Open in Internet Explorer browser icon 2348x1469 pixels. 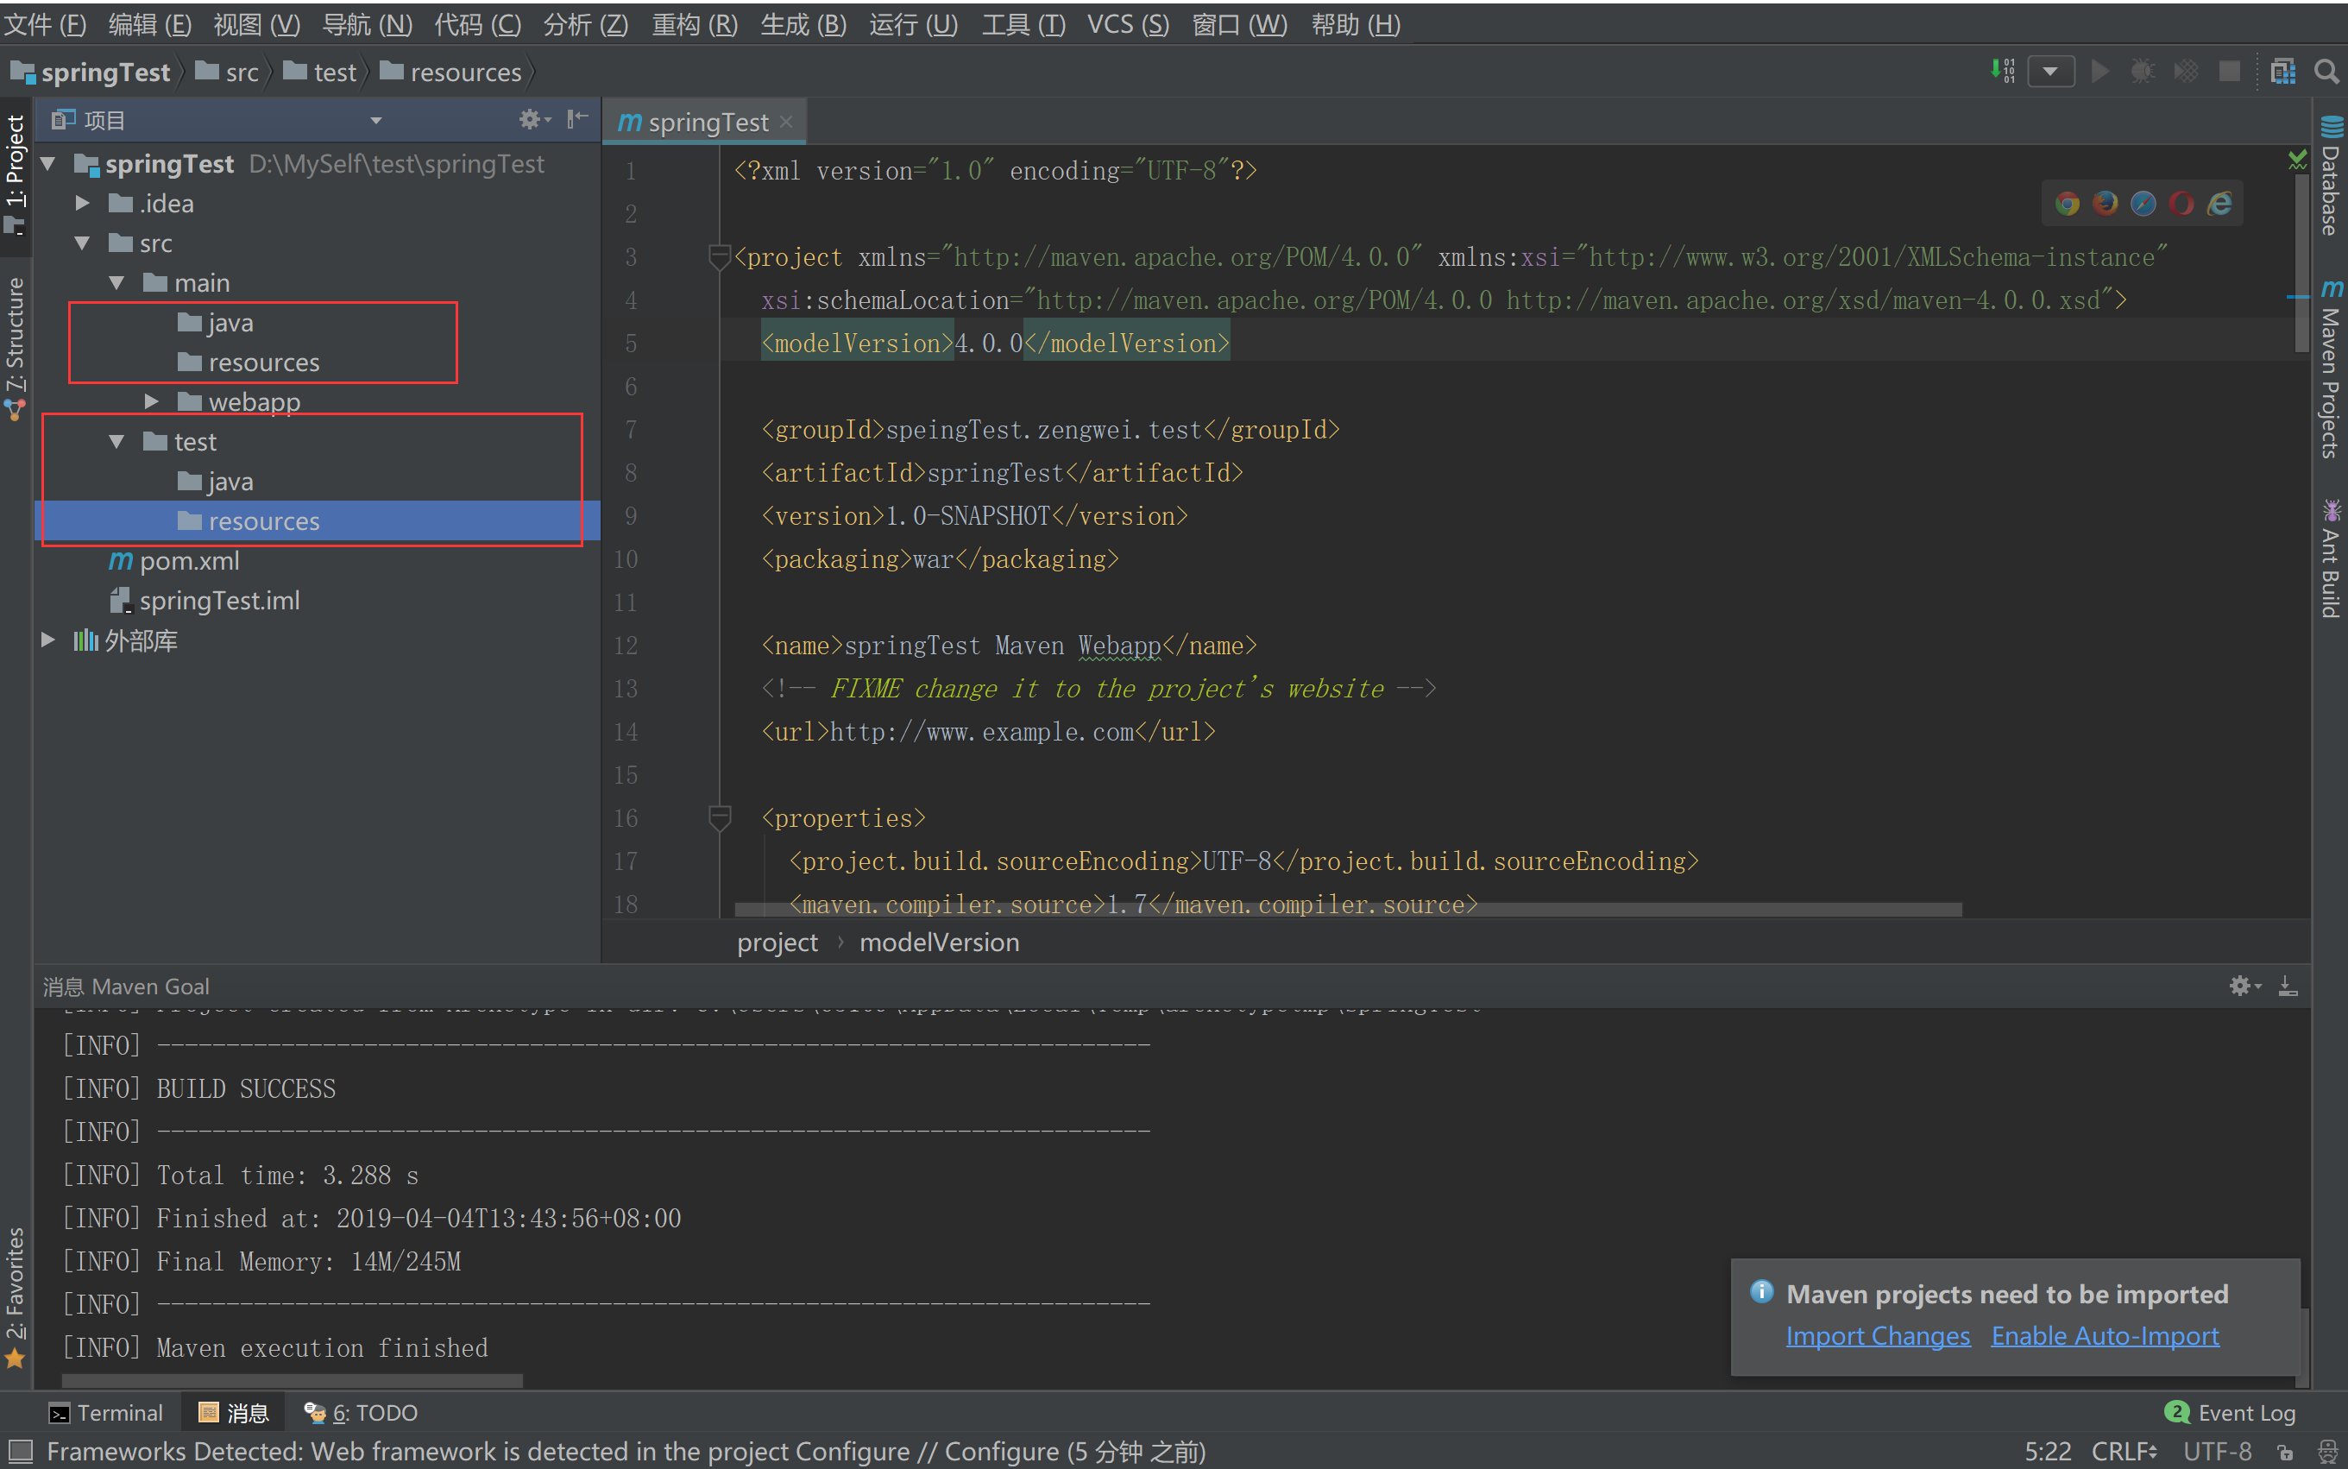tap(2219, 203)
